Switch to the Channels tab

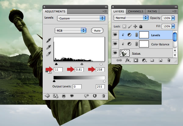136,11
